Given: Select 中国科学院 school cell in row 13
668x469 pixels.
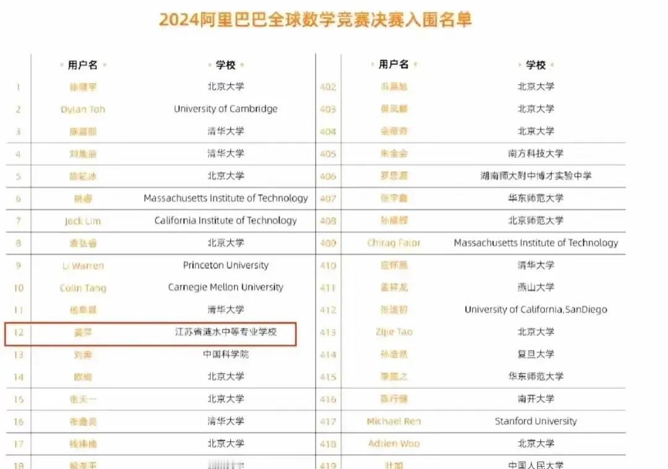Looking at the screenshot, I should 225,354.
